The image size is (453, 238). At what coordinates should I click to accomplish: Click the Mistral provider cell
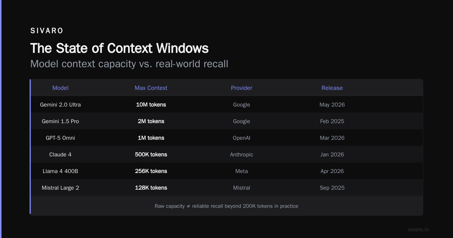242,188
